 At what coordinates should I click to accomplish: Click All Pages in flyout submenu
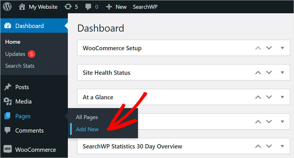(87, 117)
